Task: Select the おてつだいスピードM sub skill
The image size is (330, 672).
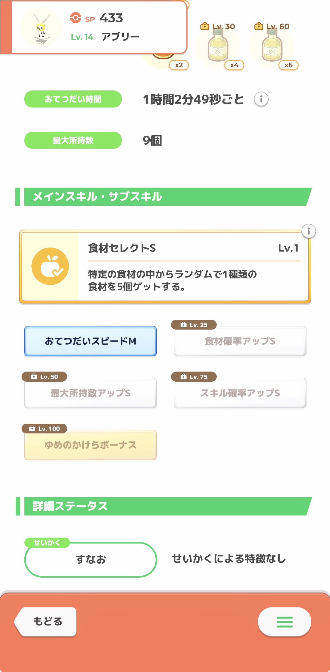Action: [90, 341]
